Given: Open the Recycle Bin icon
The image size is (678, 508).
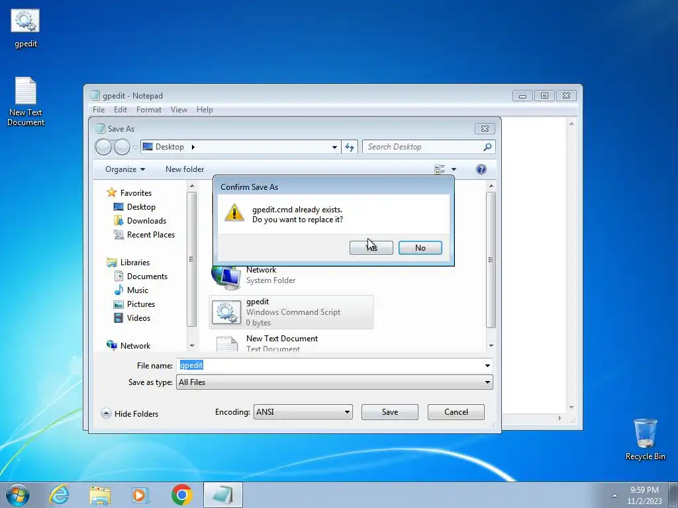Looking at the screenshot, I should (x=645, y=439).
